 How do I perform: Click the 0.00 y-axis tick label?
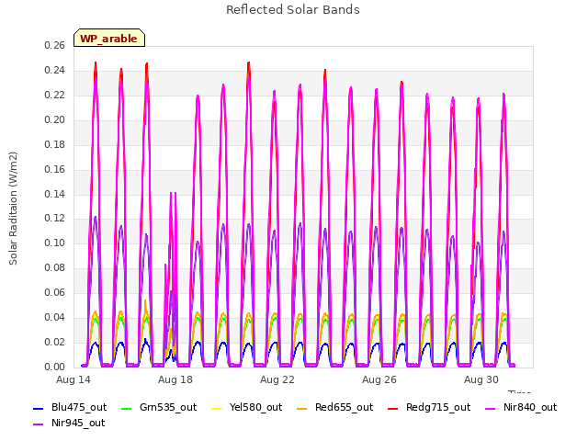[54, 367]
